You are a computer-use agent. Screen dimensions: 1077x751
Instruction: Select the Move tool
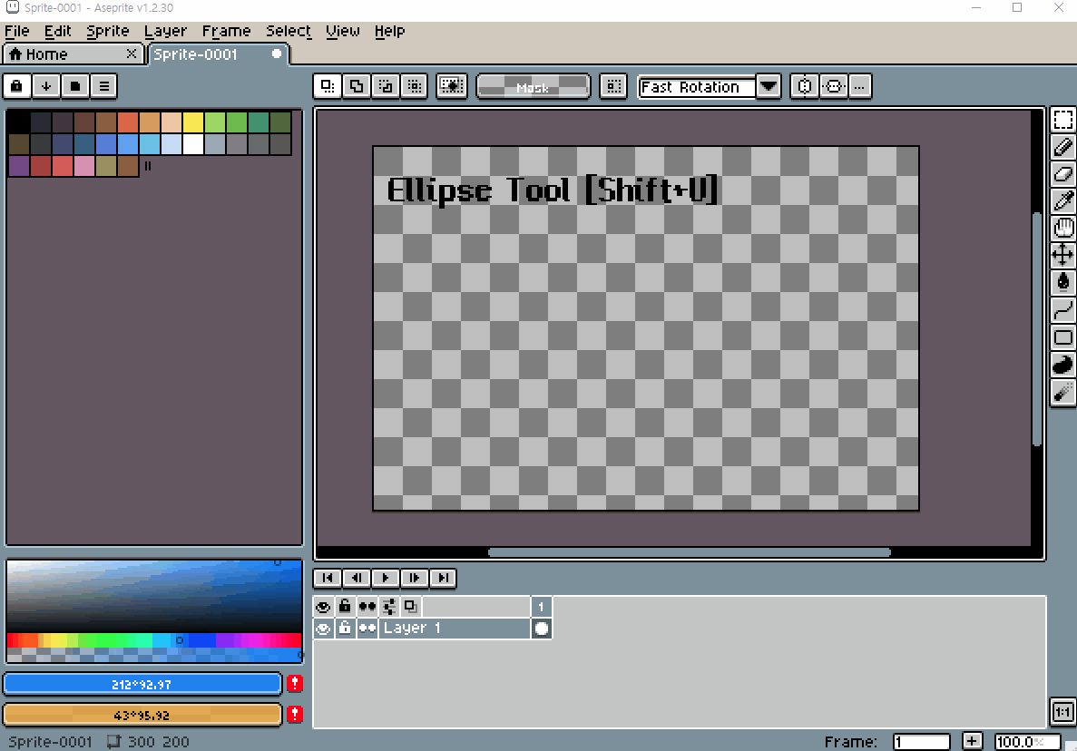[x=1062, y=256]
